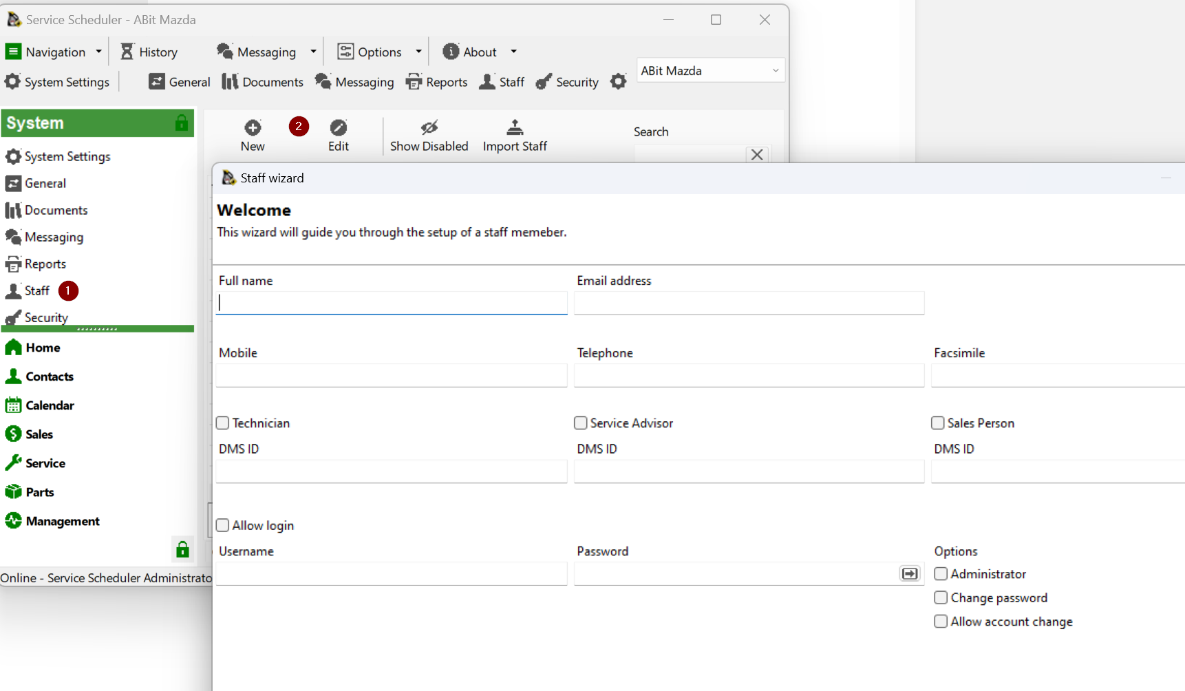
Task: Enable the Allow login checkbox
Action: point(223,525)
